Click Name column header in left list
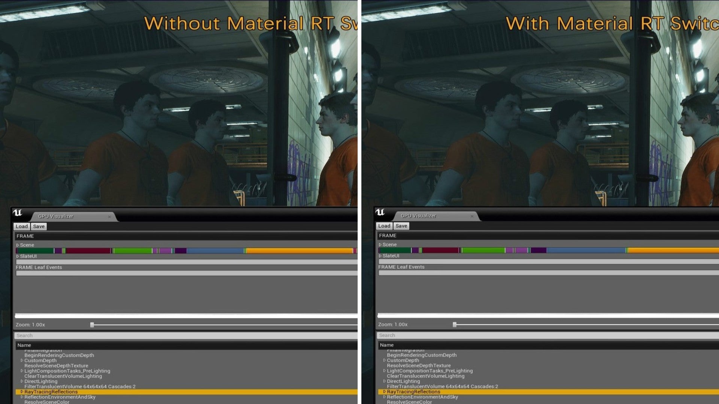The image size is (719, 404). tap(186, 345)
